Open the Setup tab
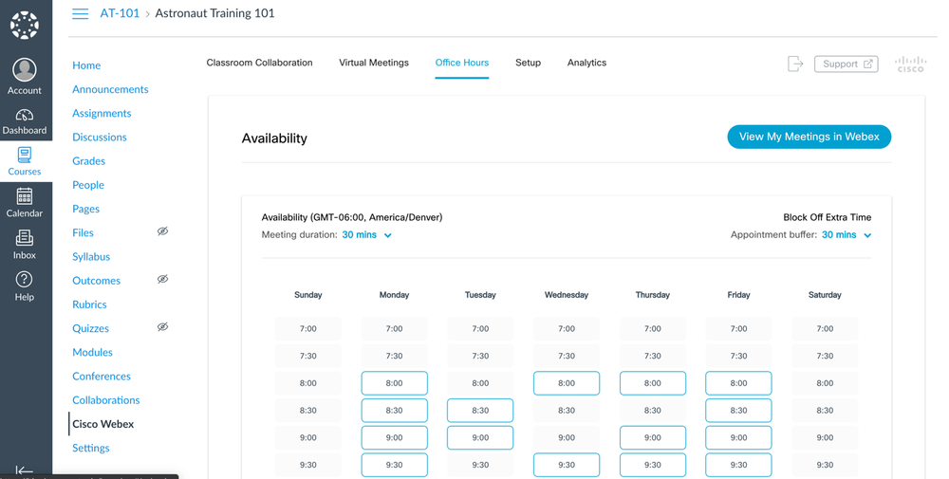Viewport: 949px width, 479px height. (528, 63)
